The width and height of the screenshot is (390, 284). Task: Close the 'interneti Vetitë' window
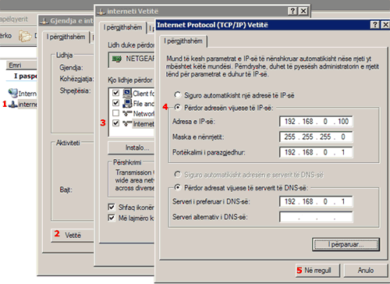pyautogui.click(x=303, y=11)
